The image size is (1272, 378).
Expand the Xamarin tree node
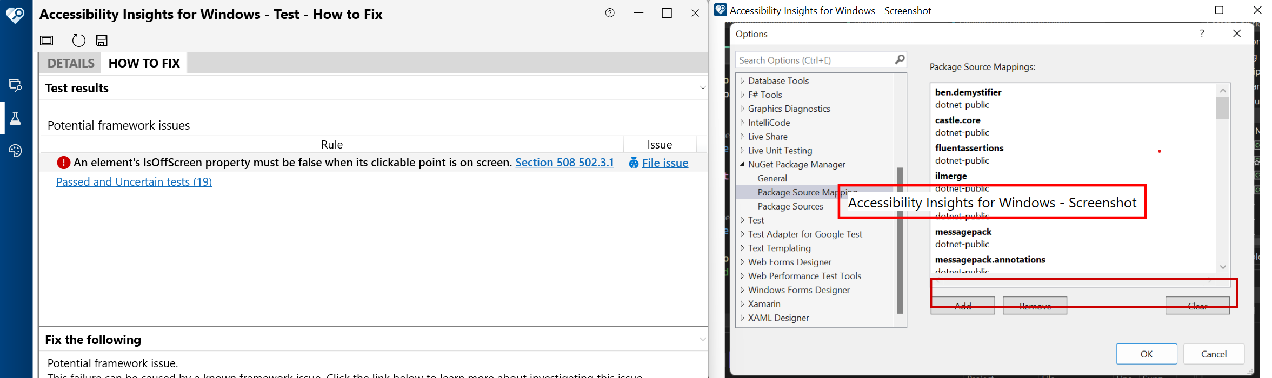tap(742, 304)
